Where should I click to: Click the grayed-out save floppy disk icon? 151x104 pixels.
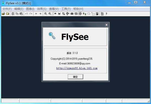(13, 14)
